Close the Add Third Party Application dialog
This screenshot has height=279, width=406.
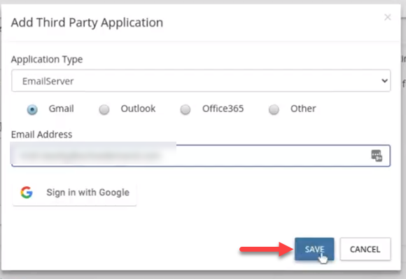[387, 17]
